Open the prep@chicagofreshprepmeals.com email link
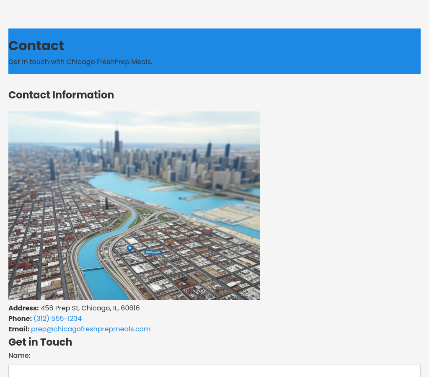Screen dimensions: 429x377 (90, 329)
